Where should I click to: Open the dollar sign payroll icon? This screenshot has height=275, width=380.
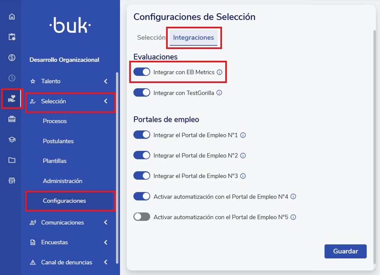click(x=12, y=58)
